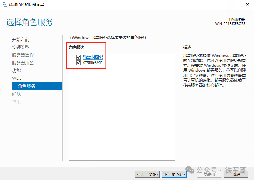Check the 部署服务器 checkbox

pyautogui.click(x=78, y=57)
